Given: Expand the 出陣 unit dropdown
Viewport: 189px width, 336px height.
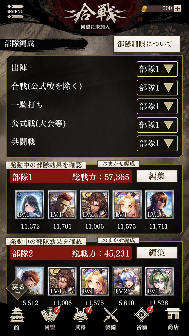Looking at the screenshot, I should click(157, 69).
